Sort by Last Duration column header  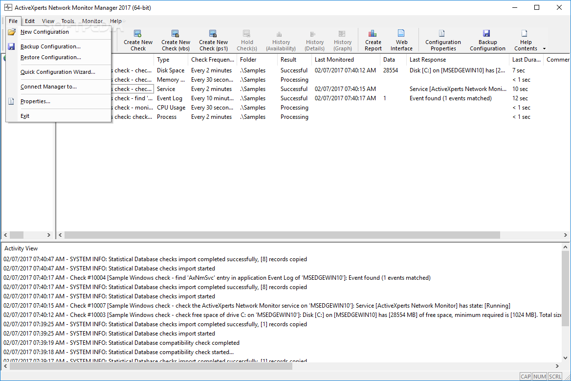(x=526, y=60)
